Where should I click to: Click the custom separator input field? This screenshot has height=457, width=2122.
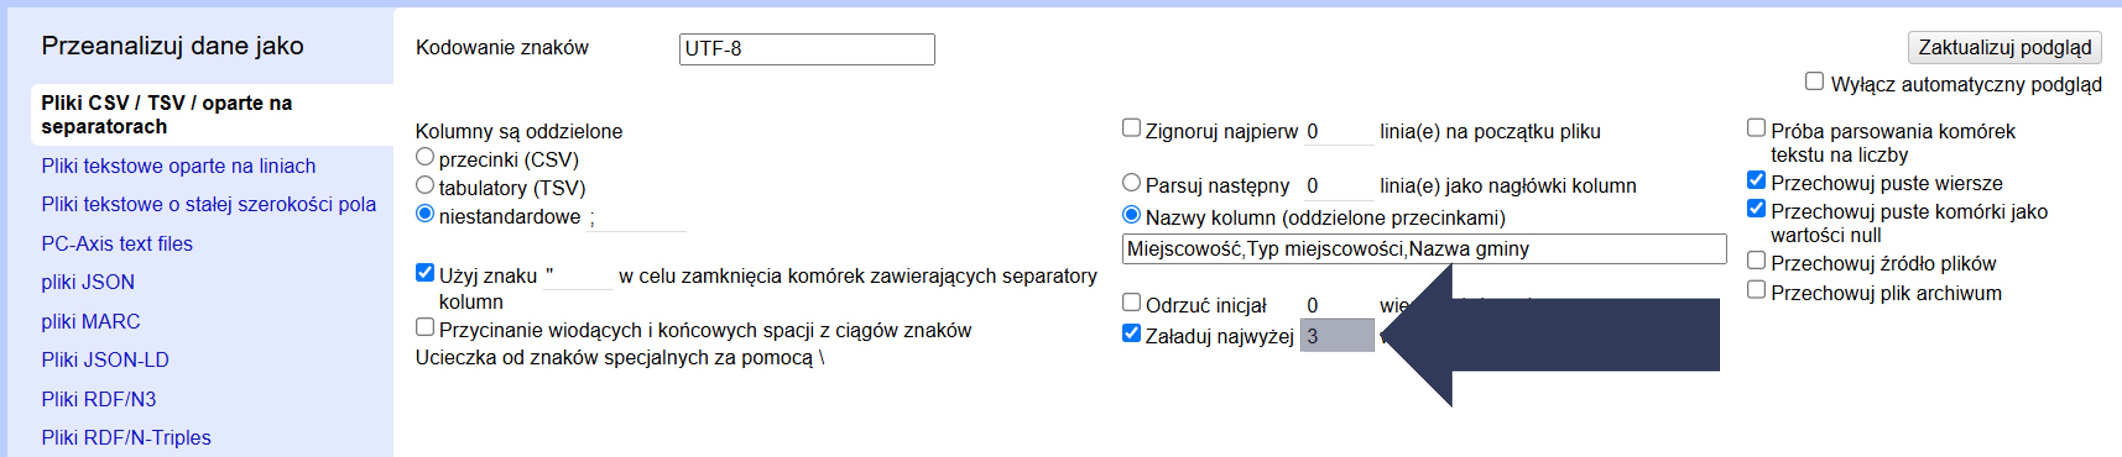[x=635, y=218]
